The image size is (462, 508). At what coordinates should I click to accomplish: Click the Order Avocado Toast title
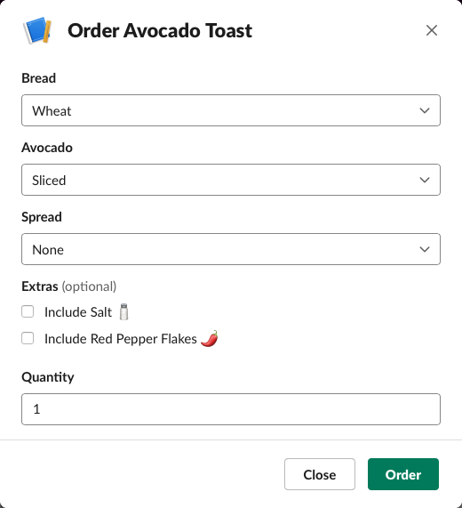(160, 31)
